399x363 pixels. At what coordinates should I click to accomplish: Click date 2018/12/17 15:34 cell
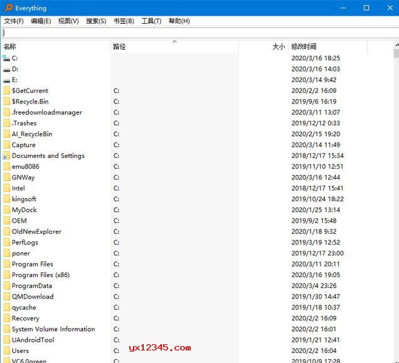(317, 155)
